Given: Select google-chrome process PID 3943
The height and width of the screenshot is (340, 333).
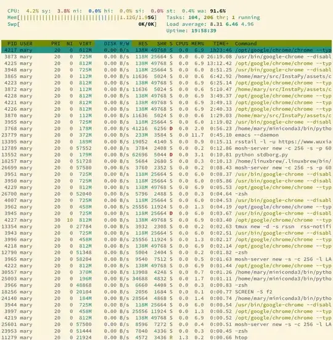Looking at the screenshot, I should point(166,233).
